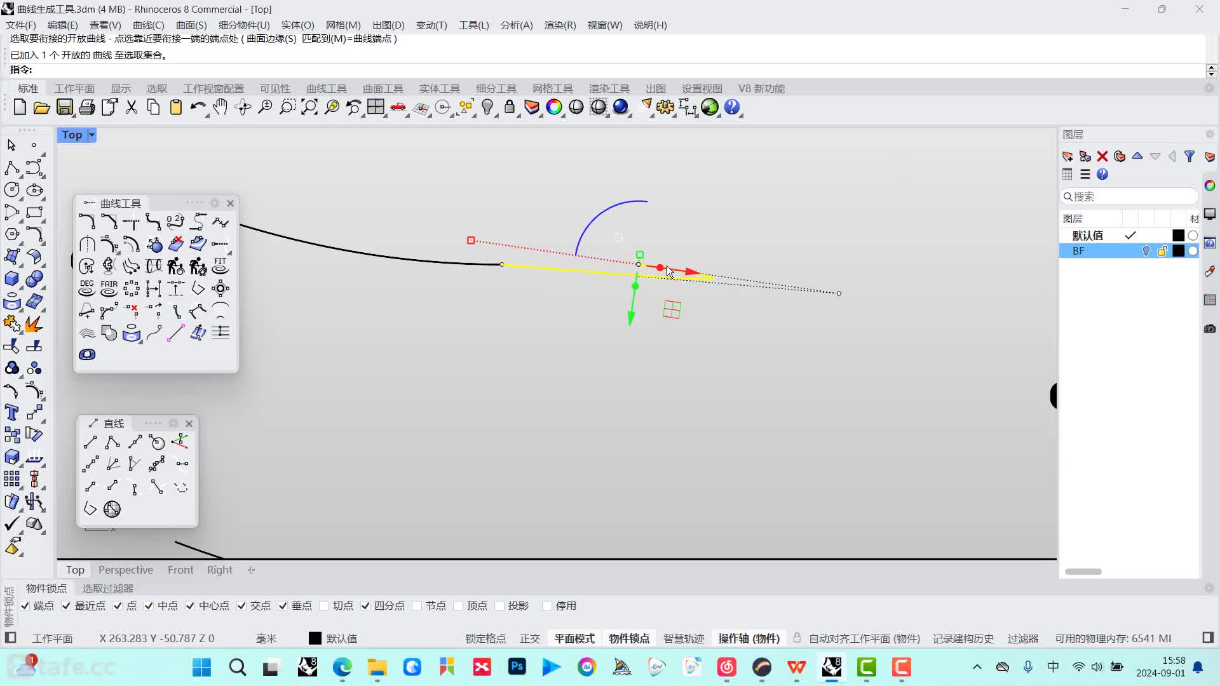The width and height of the screenshot is (1220, 686).
Task: Toggle the 中点 osnap checkbox
Action: pos(149,606)
